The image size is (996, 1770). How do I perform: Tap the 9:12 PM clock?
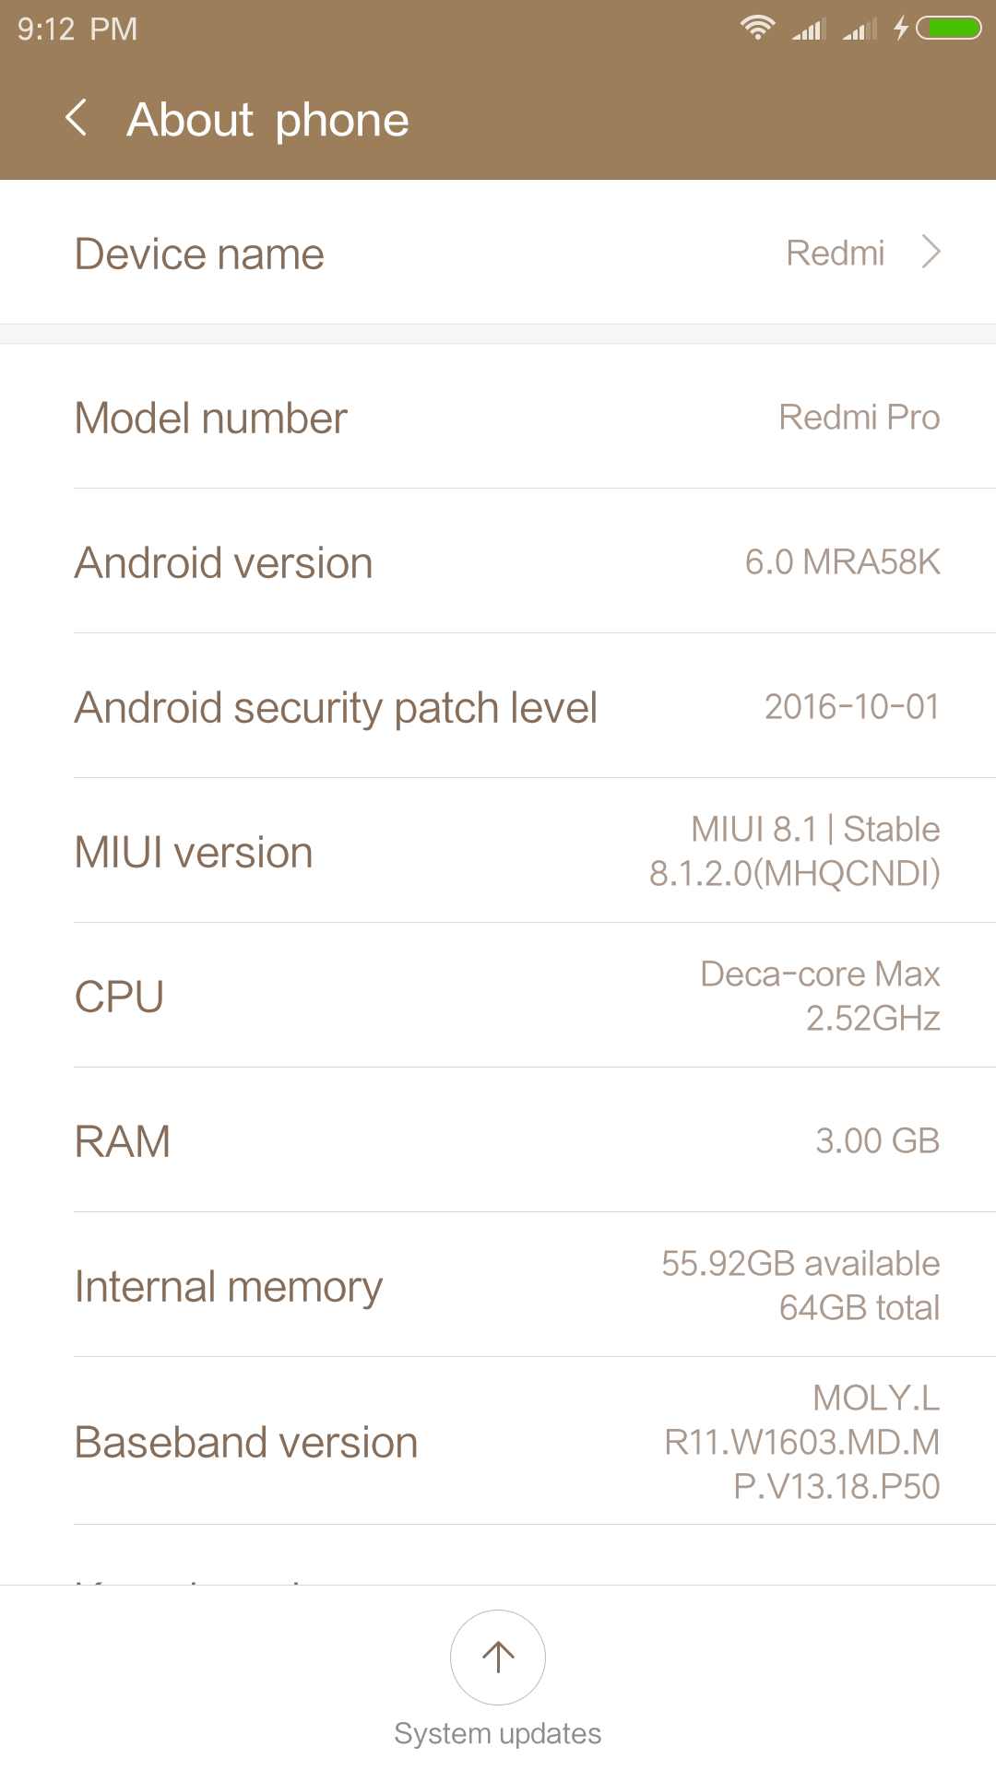pos(77,29)
